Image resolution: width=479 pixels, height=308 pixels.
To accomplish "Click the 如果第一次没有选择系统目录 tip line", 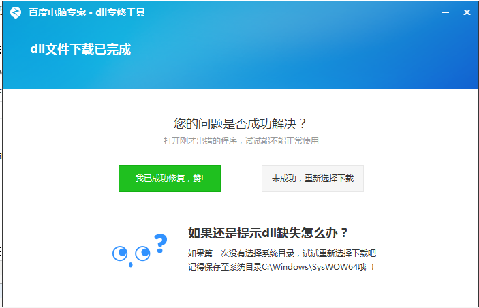I will [282, 253].
